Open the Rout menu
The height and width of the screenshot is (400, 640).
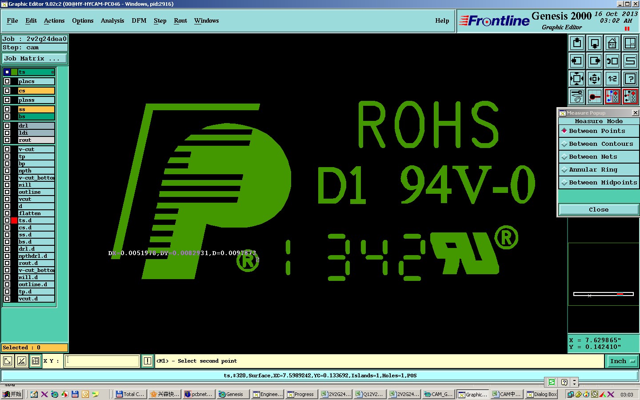pos(180,21)
